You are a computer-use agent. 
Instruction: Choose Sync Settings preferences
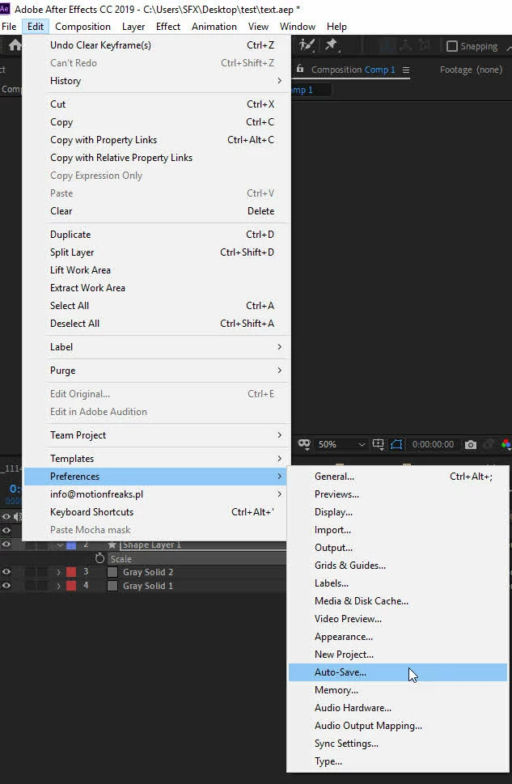click(398, 743)
